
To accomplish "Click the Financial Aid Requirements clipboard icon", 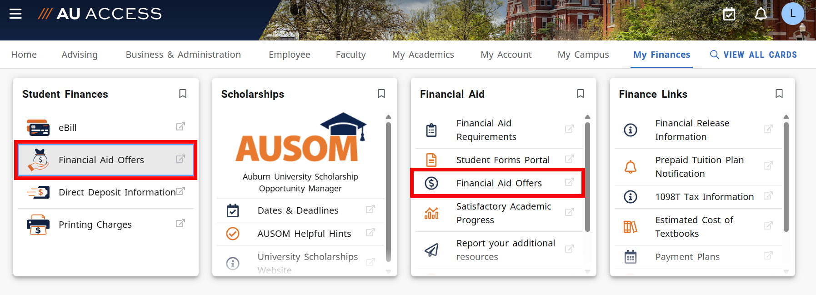I will pos(431,130).
